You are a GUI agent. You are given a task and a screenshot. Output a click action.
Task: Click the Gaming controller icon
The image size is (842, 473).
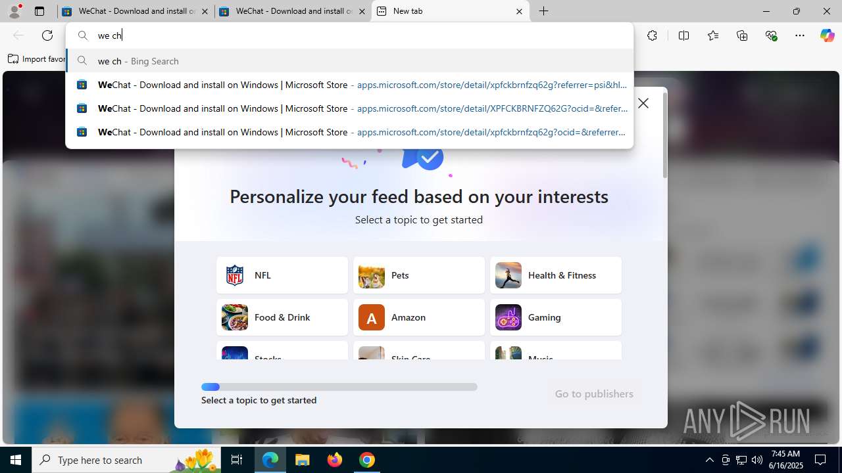coord(508,317)
